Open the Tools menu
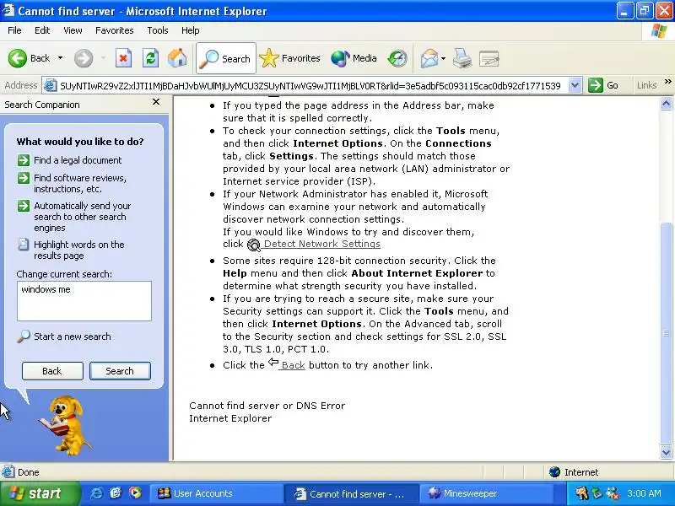 click(158, 30)
